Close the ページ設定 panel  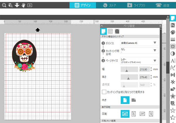click(160, 26)
